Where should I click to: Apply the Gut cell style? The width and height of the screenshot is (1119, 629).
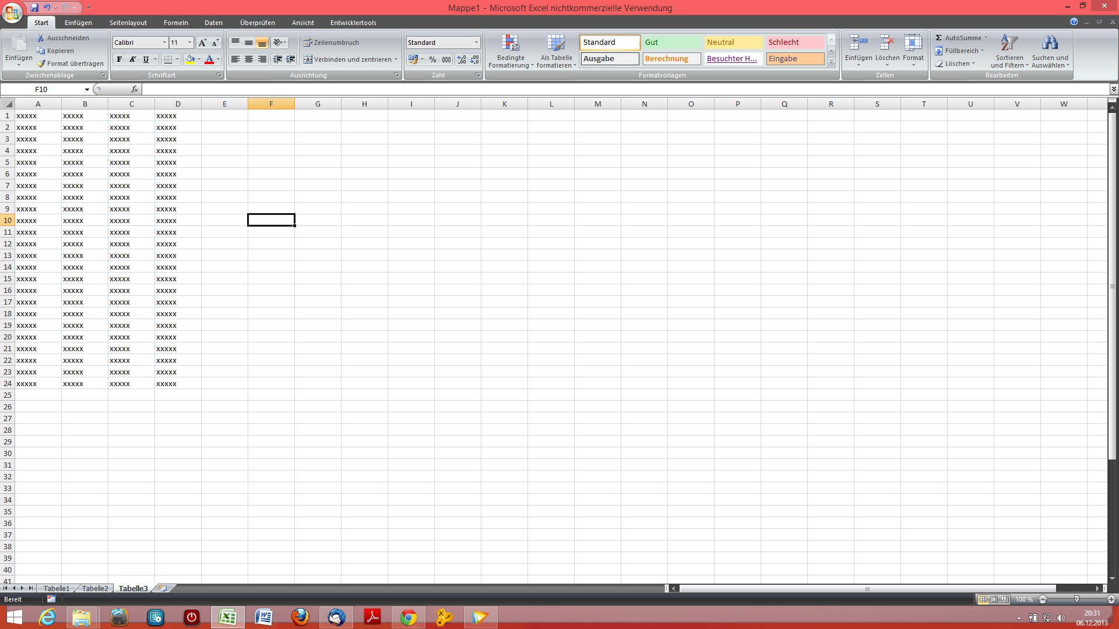[x=672, y=42]
